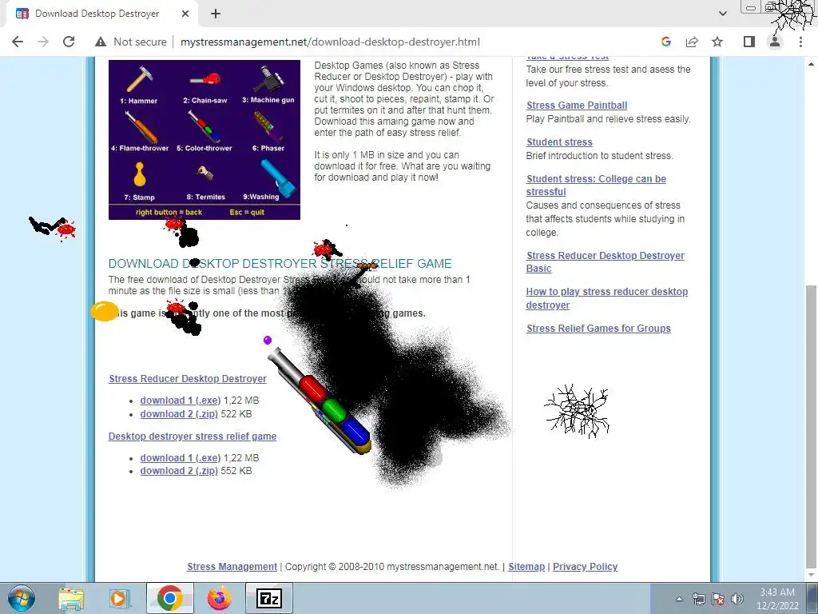Open the Stress Management footer link
The image size is (818, 614).
click(x=232, y=567)
